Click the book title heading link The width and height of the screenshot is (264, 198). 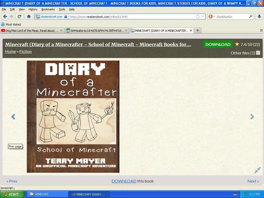pyautogui.click(x=98, y=44)
